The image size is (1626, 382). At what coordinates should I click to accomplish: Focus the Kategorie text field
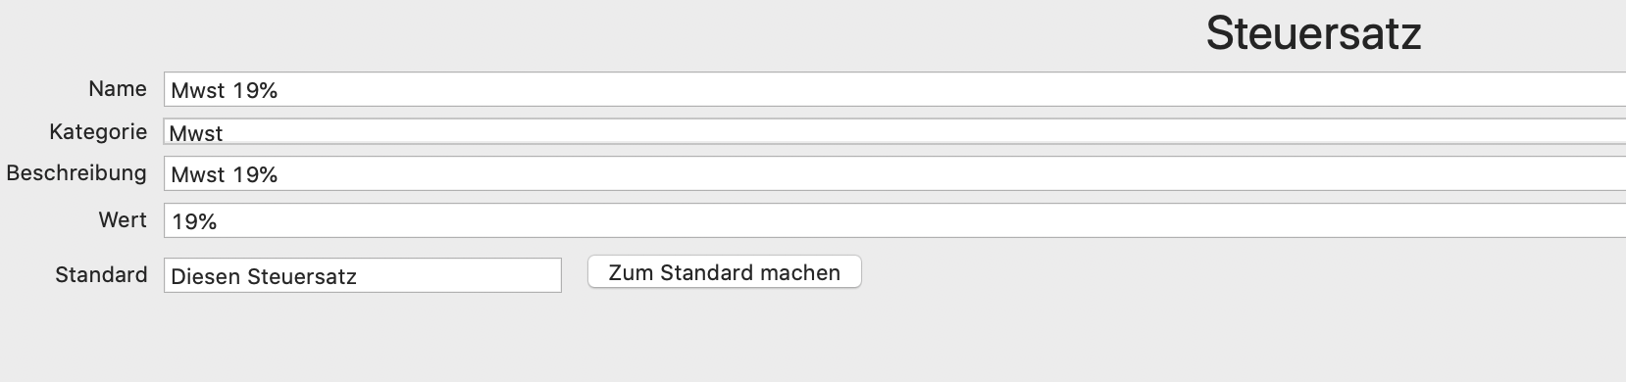pos(894,132)
